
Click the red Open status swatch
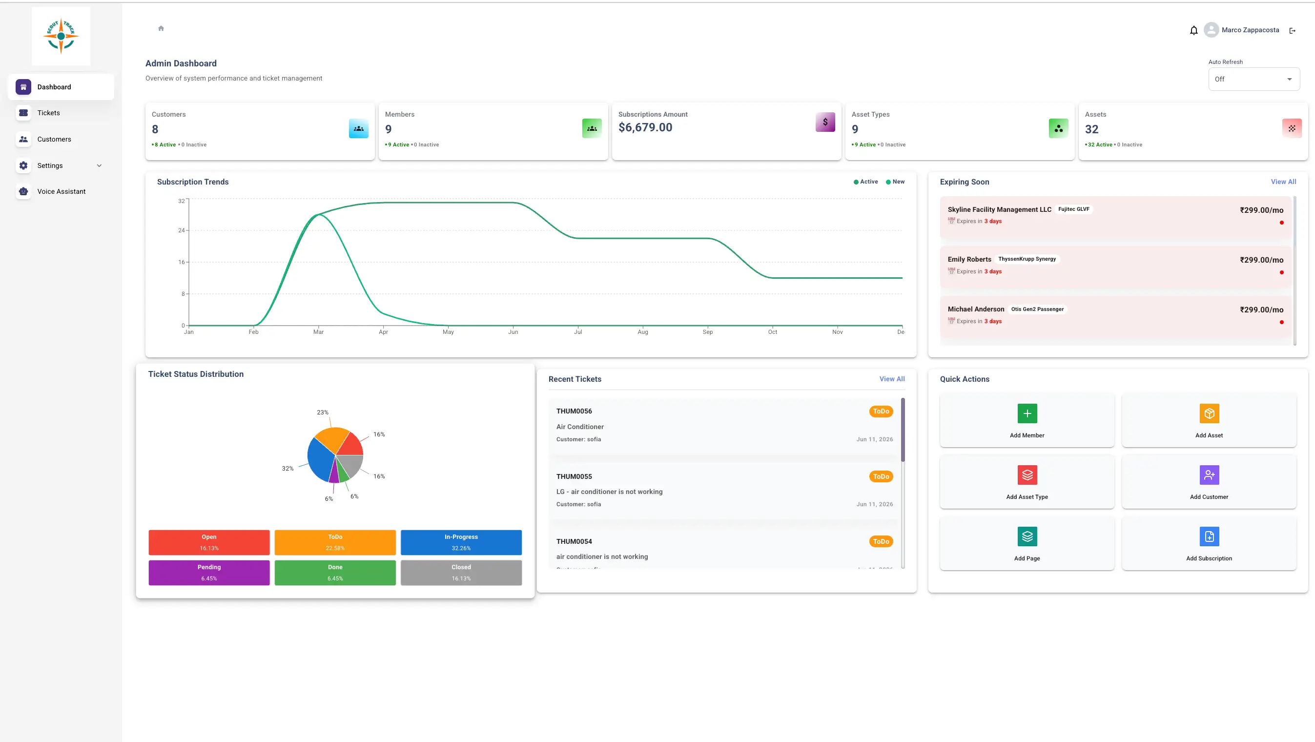coord(209,542)
